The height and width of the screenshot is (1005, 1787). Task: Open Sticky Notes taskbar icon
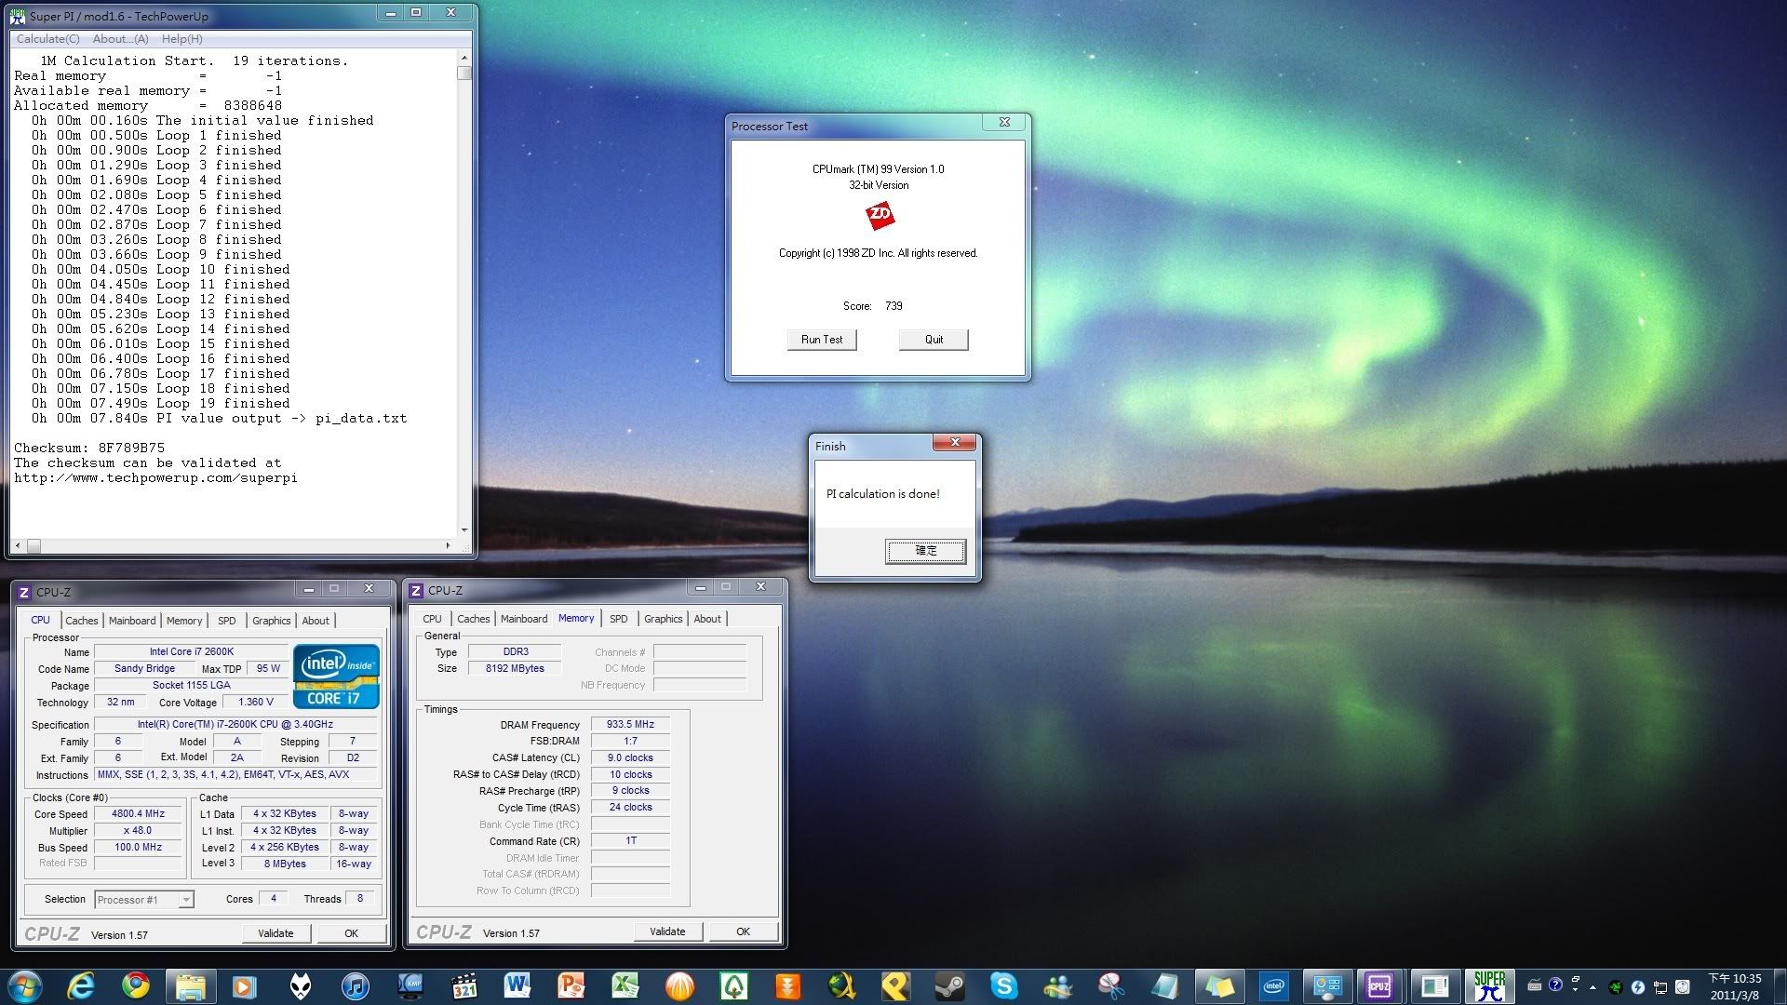pos(1219,985)
